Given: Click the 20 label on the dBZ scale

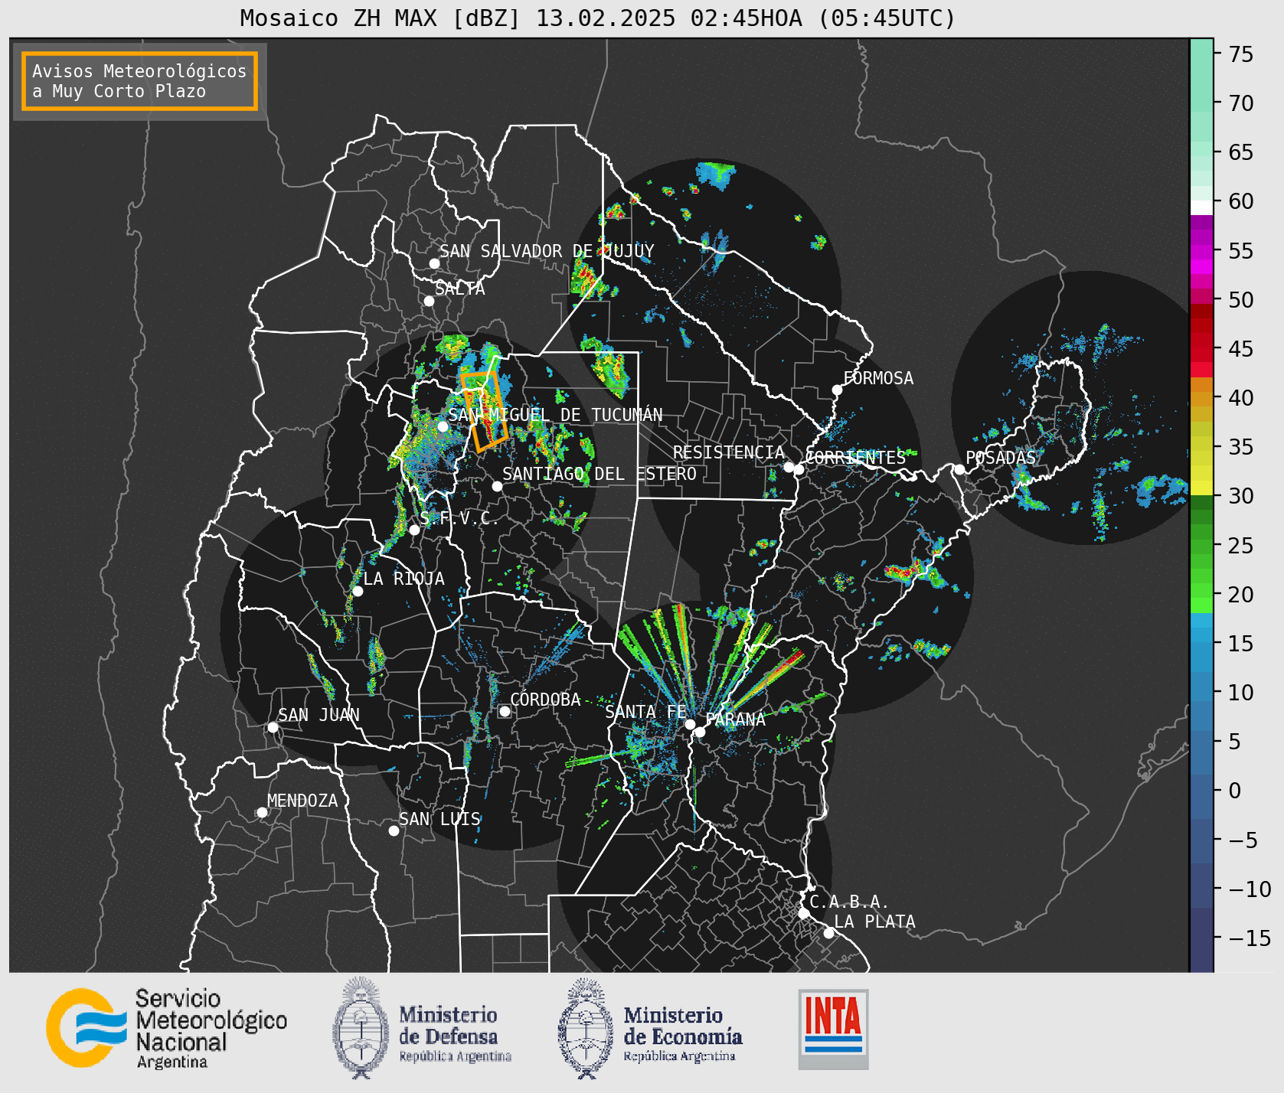Looking at the screenshot, I should pos(1241,595).
